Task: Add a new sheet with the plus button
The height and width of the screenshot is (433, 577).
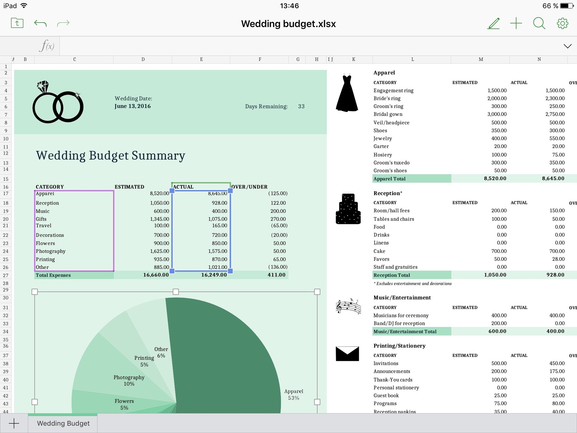Action: (x=14, y=423)
